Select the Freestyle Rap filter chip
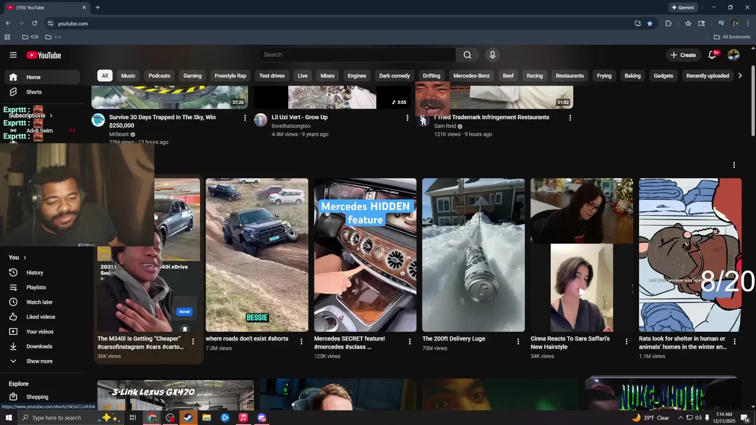 tap(230, 76)
